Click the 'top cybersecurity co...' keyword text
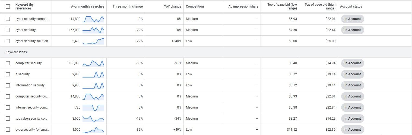This screenshot has width=412, height=135. click(32, 119)
